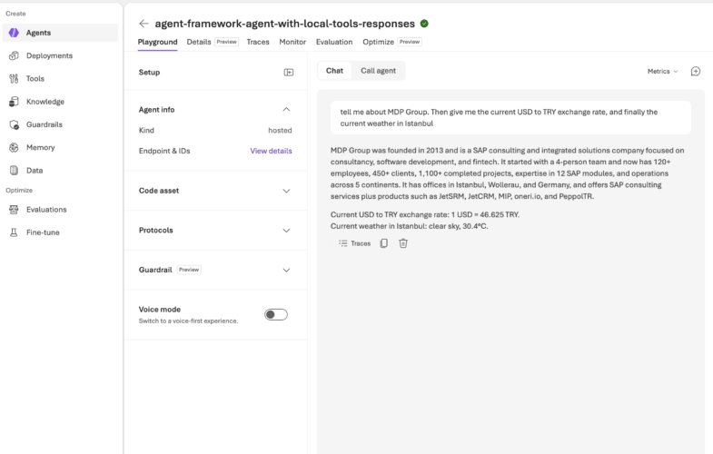Click the Tools sidebar icon

pos(14,79)
